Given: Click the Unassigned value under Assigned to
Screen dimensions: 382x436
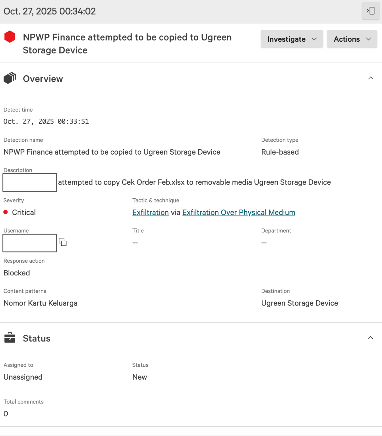Looking at the screenshot, I should point(23,377).
